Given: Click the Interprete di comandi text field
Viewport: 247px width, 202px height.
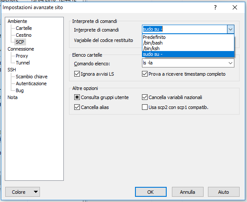Looking at the screenshot, I should coord(184,29).
